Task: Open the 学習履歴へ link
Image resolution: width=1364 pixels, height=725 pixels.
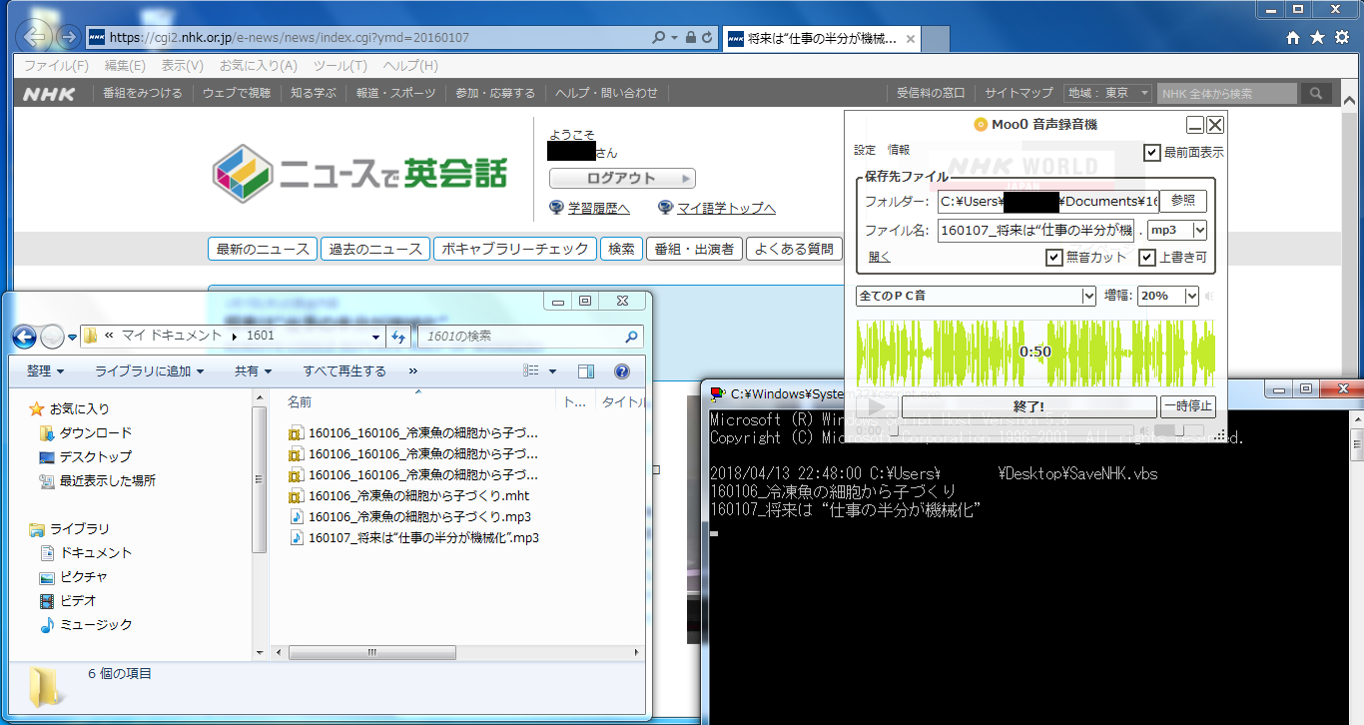Action: [599, 208]
